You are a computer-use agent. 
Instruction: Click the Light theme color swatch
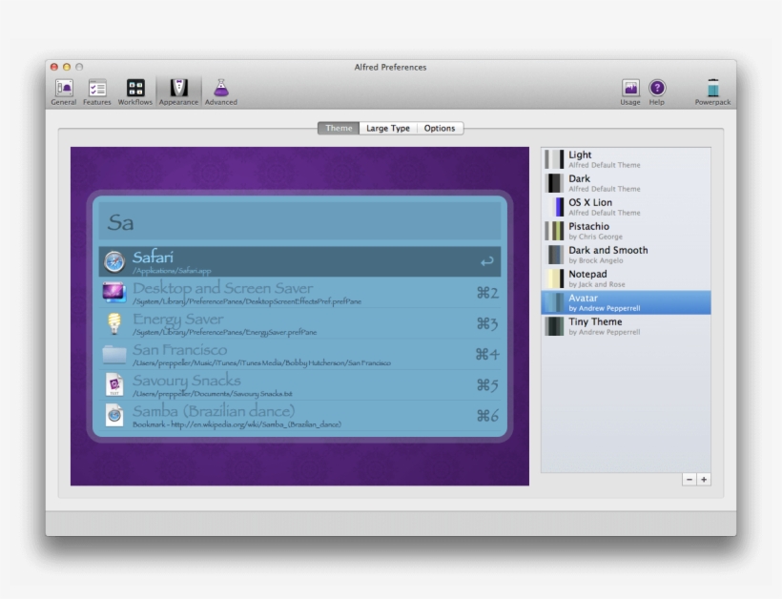[554, 159]
